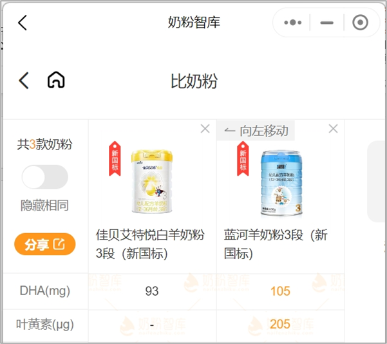Toggle the 隐藏相同 switch
Screen dimensions: 387x344
click(x=45, y=177)
